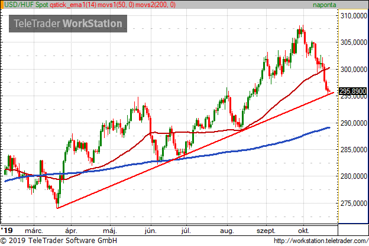Click the máj. month label
The height and width of the screenshot is (246, 369).
click(110, 231)
